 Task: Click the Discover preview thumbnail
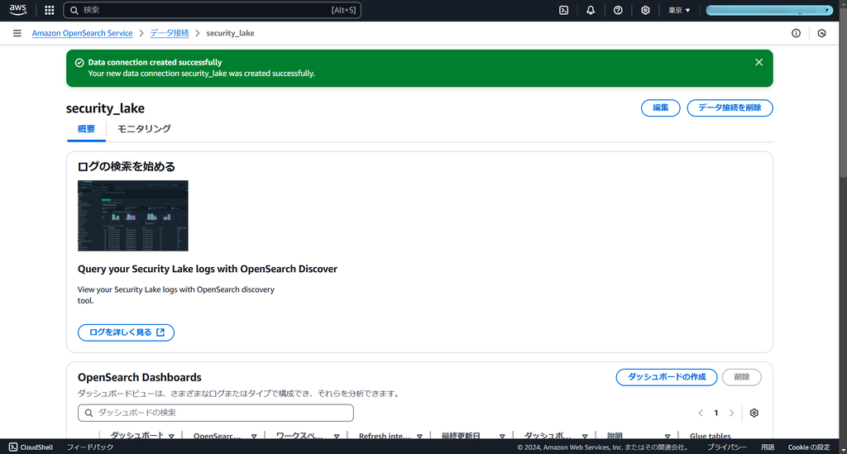click(133, 215)
